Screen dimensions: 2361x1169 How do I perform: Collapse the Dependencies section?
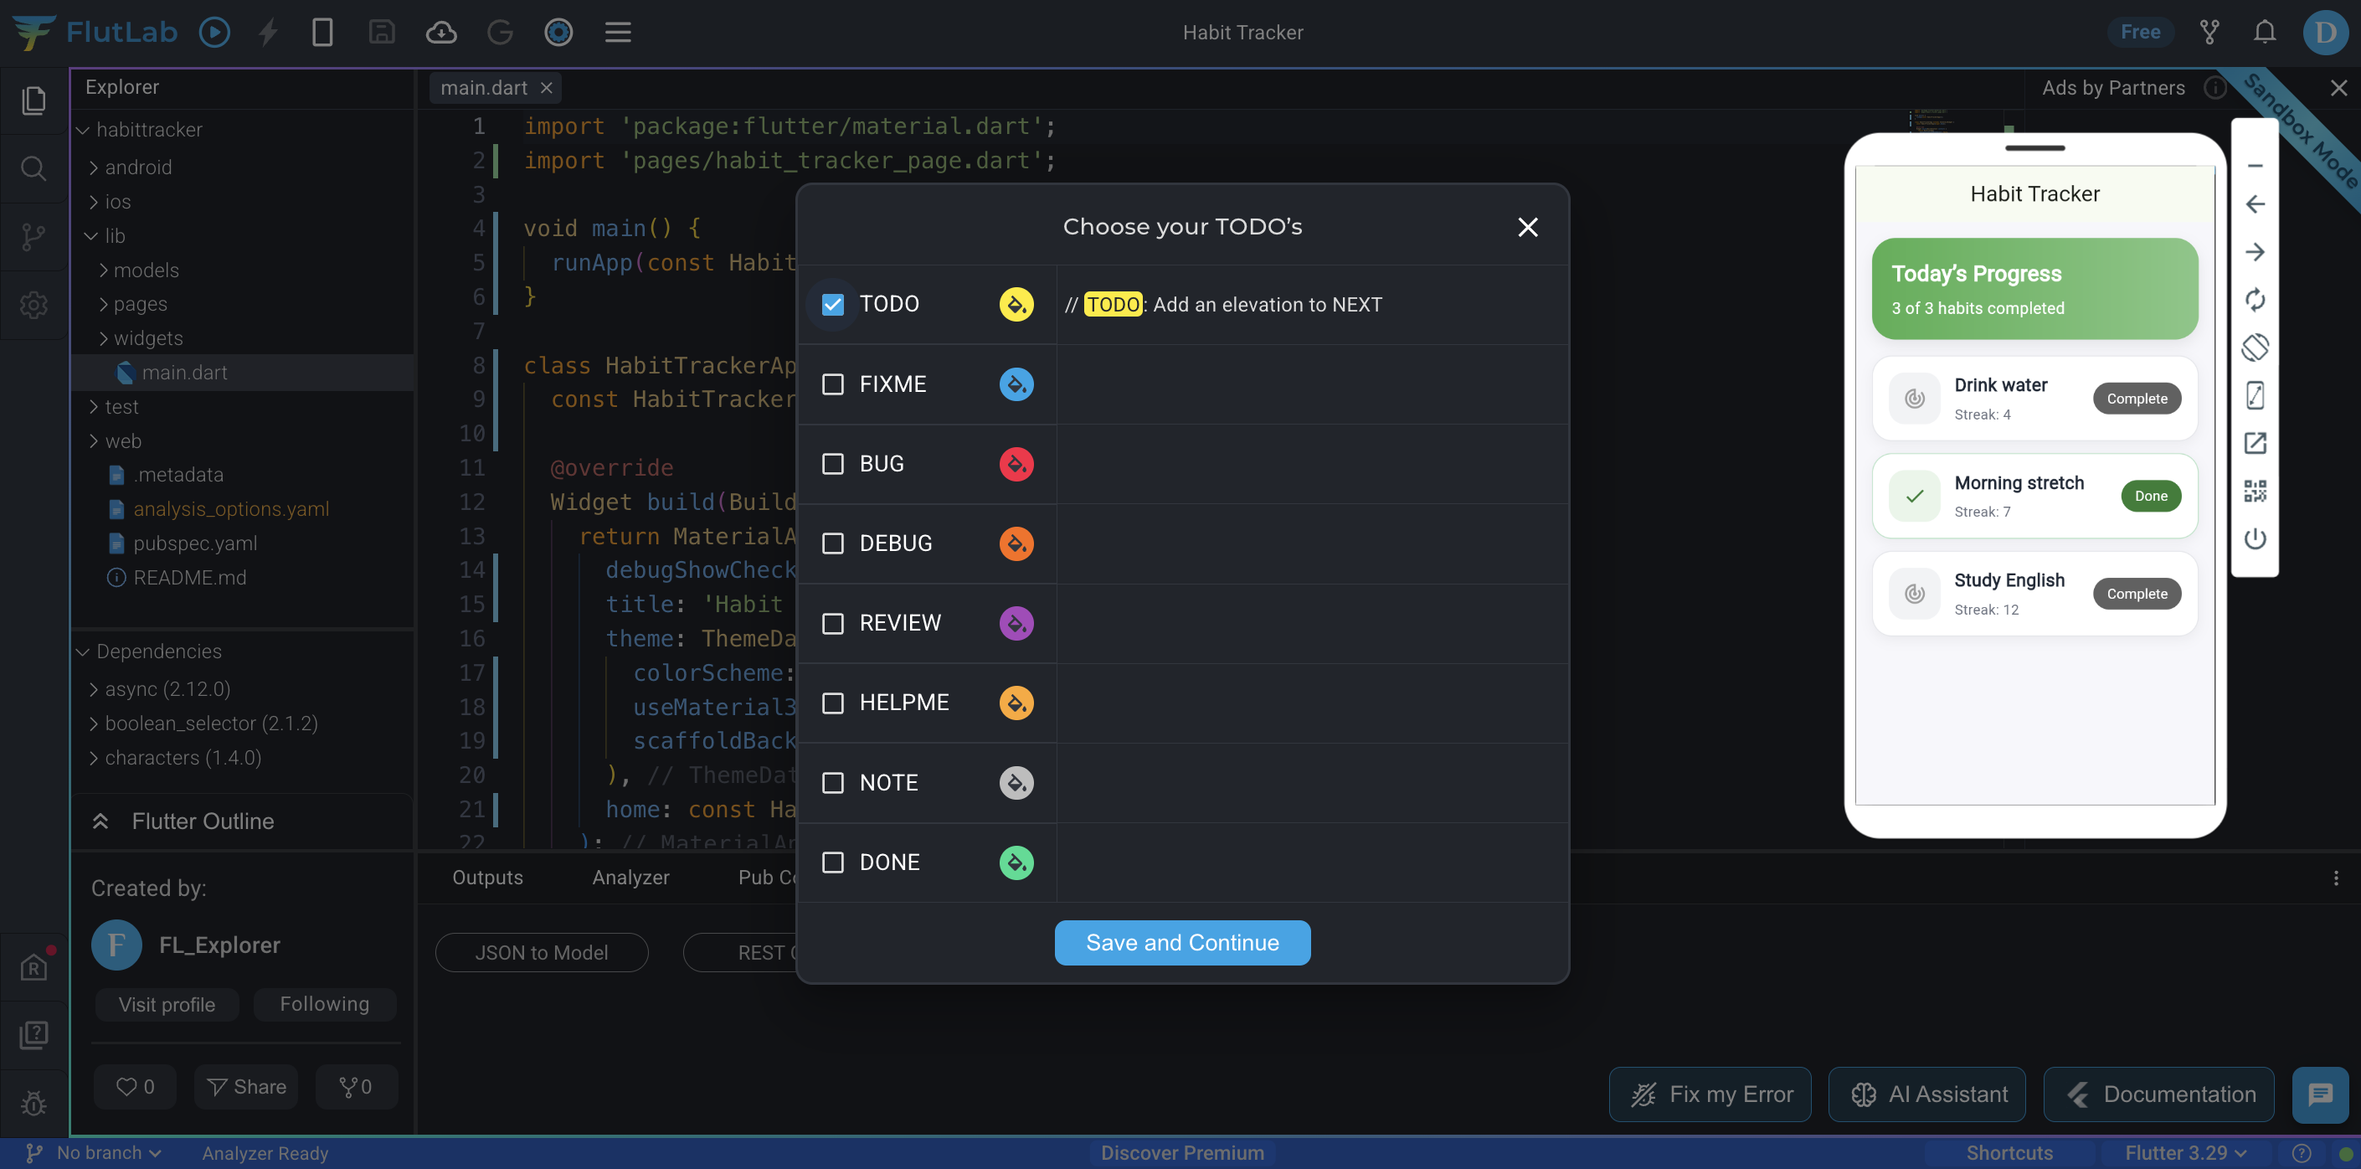tap(157, 651)
